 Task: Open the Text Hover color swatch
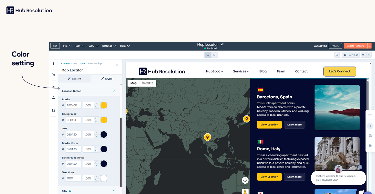(x=103, y=178)
